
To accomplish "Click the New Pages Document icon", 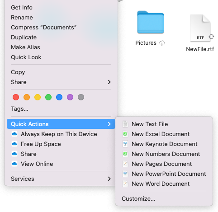I will 125,164.
